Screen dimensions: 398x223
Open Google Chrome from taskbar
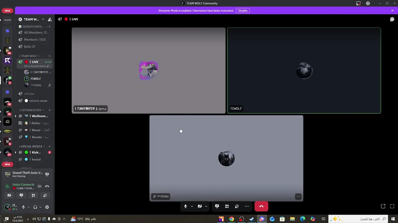231,219
